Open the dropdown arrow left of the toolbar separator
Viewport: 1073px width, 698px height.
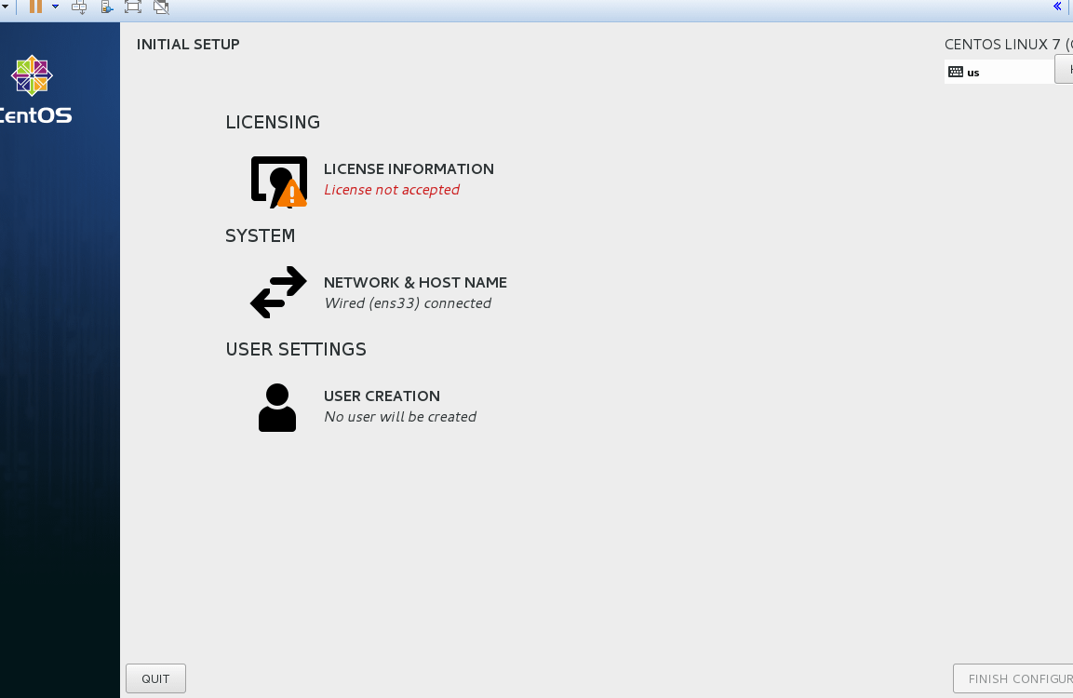4,7
